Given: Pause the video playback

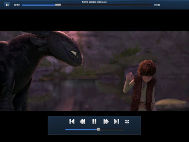Looking at the screenshot, I should tap(94, 121).
